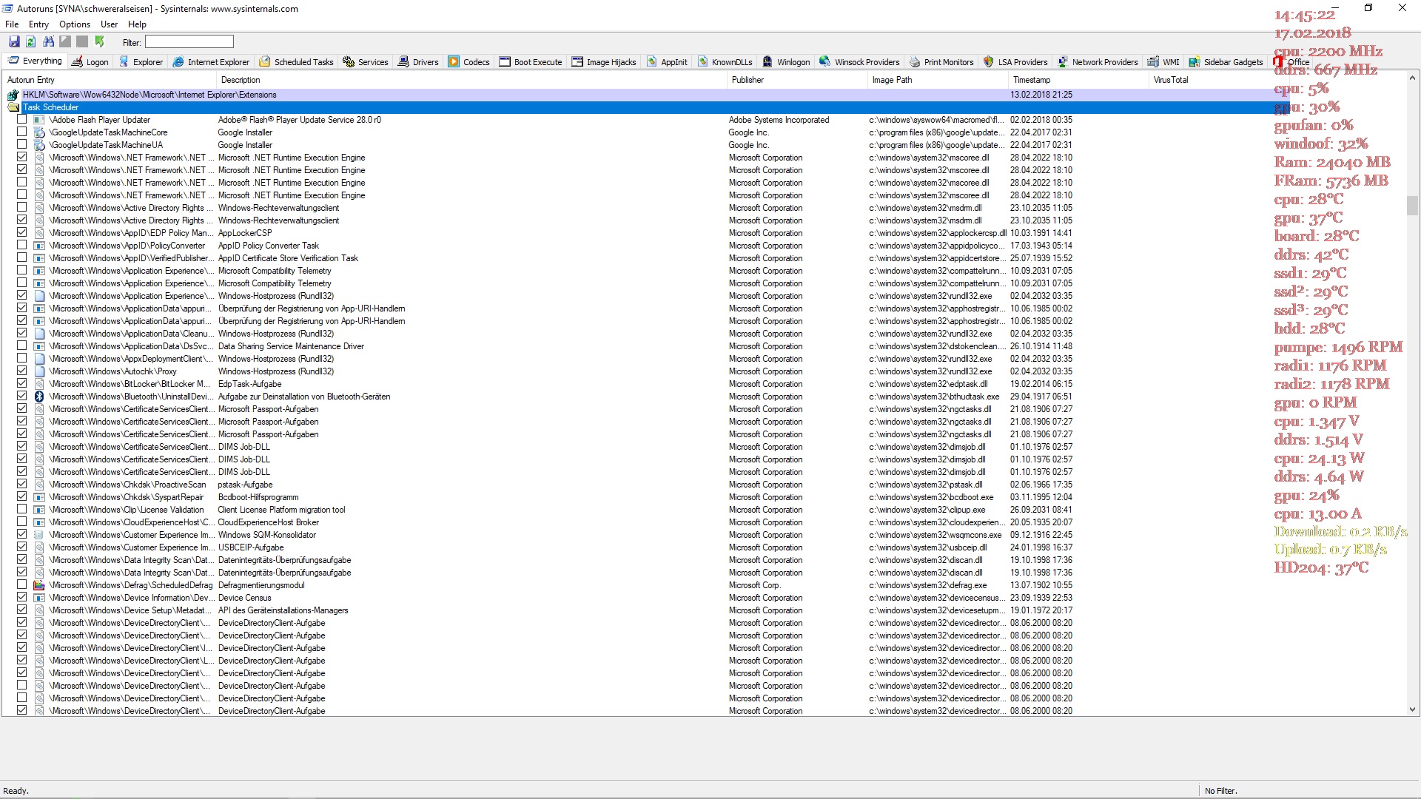The image size is (1421, 799).
Task: Open the Sidebar Gadgets tab
Action: (x=1226, y=62)
